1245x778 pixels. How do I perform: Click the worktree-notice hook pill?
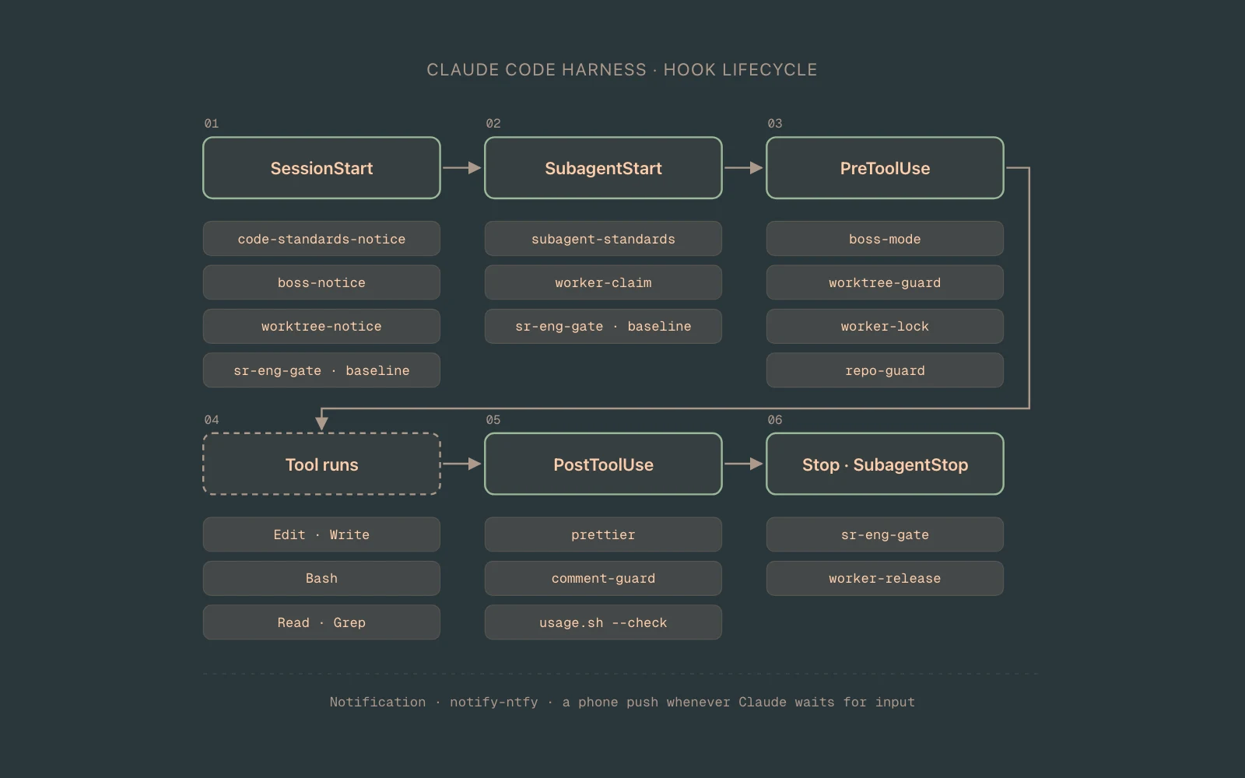point(321,326)
